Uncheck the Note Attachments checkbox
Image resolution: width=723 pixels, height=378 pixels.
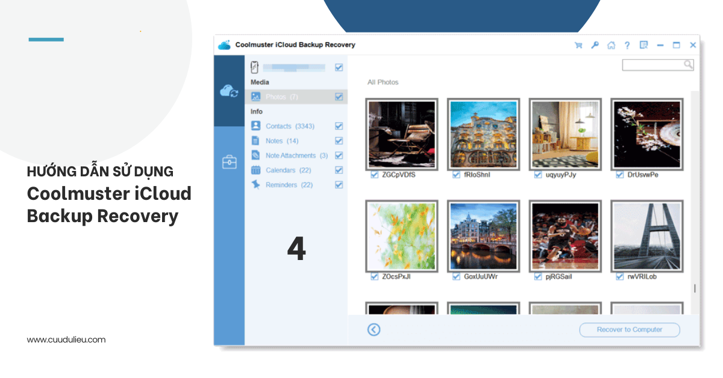point(339,155)
